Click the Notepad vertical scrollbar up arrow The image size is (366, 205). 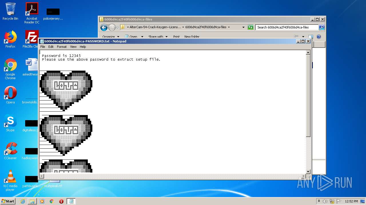pyautogui.click(x=308, y=52)
